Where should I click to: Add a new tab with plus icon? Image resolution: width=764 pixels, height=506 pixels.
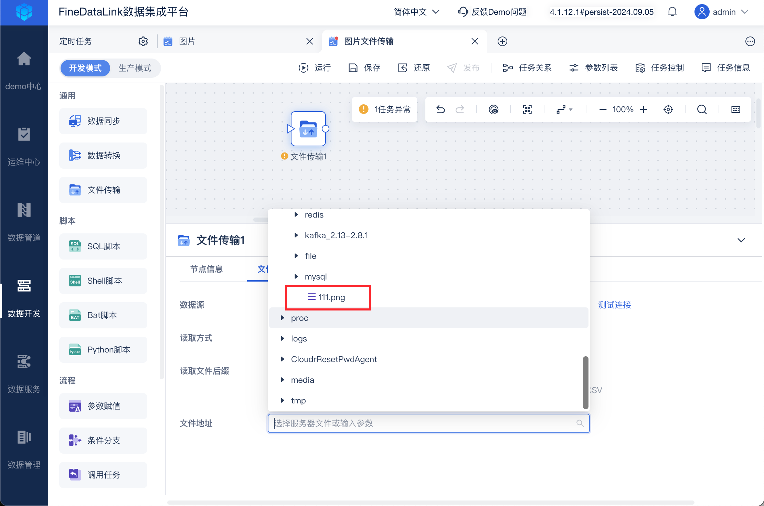[x=502, y=41]
